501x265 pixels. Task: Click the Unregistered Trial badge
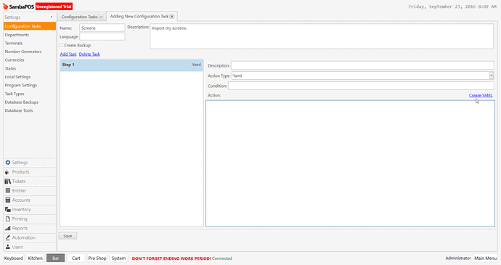pos(54,7)
